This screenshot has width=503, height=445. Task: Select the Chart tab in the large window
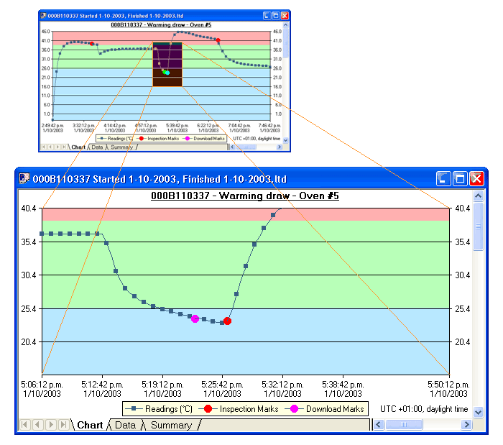90,425
